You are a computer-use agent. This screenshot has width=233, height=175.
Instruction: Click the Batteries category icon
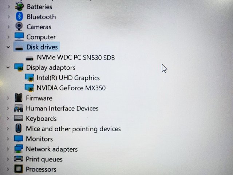(x=19, y=7)
